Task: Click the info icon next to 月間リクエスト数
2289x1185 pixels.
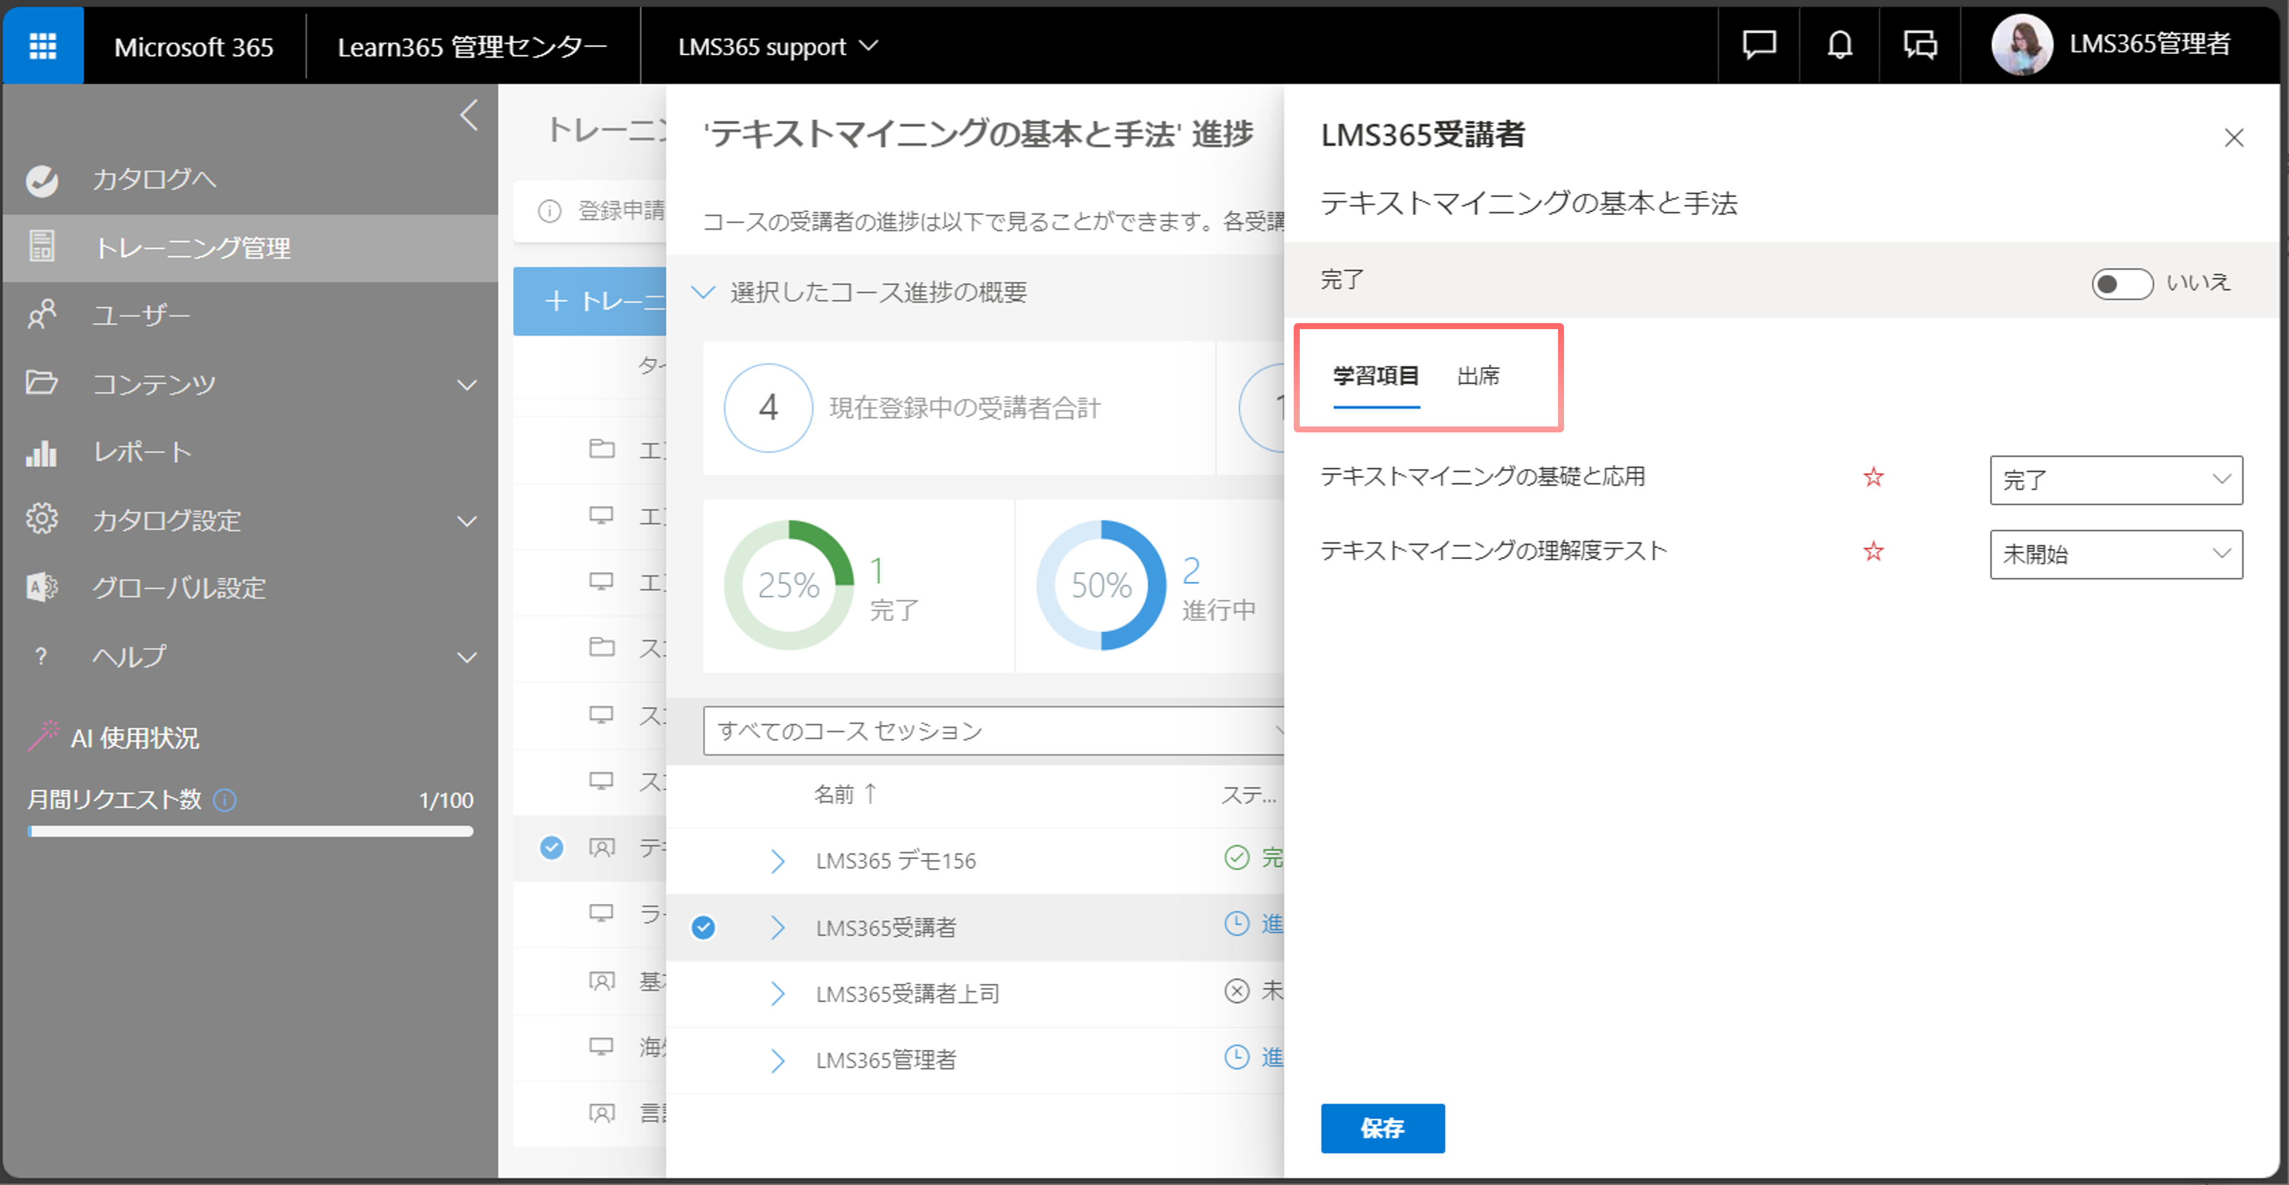Action: point(226,799)
